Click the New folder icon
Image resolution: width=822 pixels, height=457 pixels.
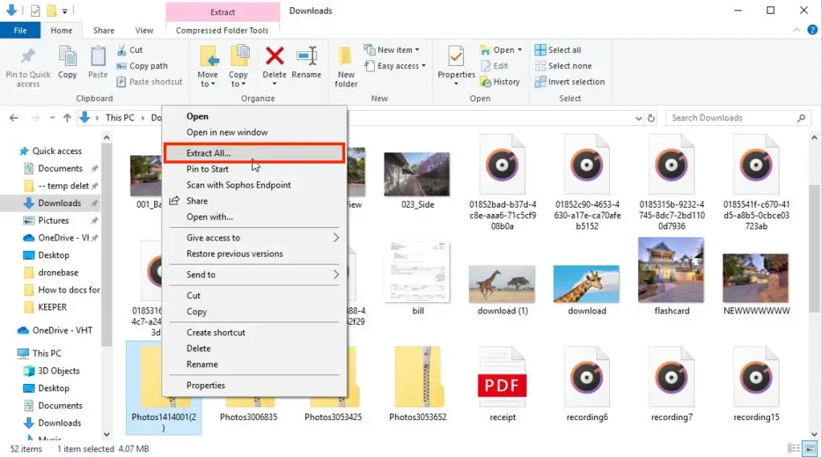coord(345,56)
